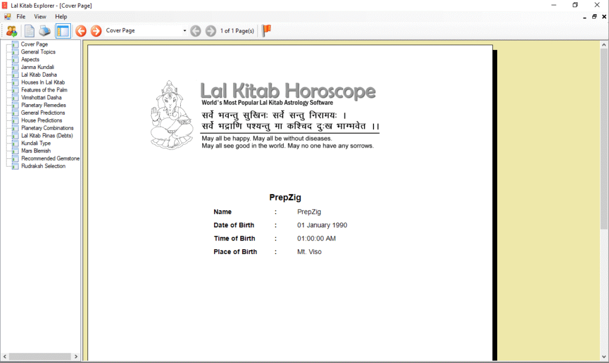This screenshot has width=609, height=363.
Task: Click the sidebar horizontal scrollbar
Action: 40,356
